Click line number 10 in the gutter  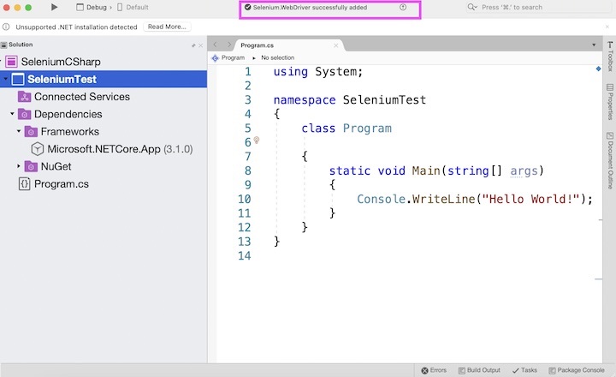pyautogui.click(x=244, y=199)
